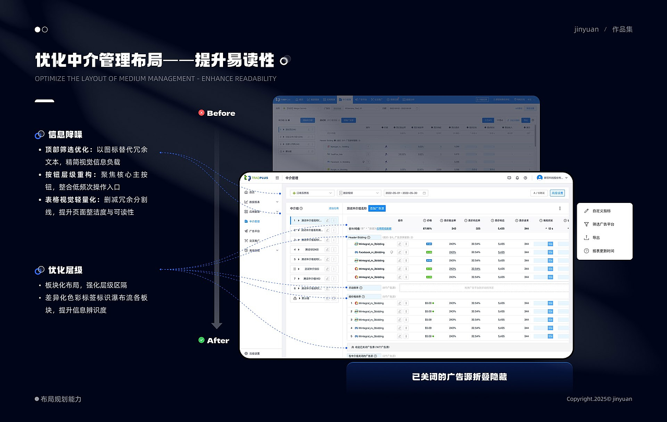This screenshot has height=422, width=667.
Task: Click the TradPlus logo
Action: 256,178
